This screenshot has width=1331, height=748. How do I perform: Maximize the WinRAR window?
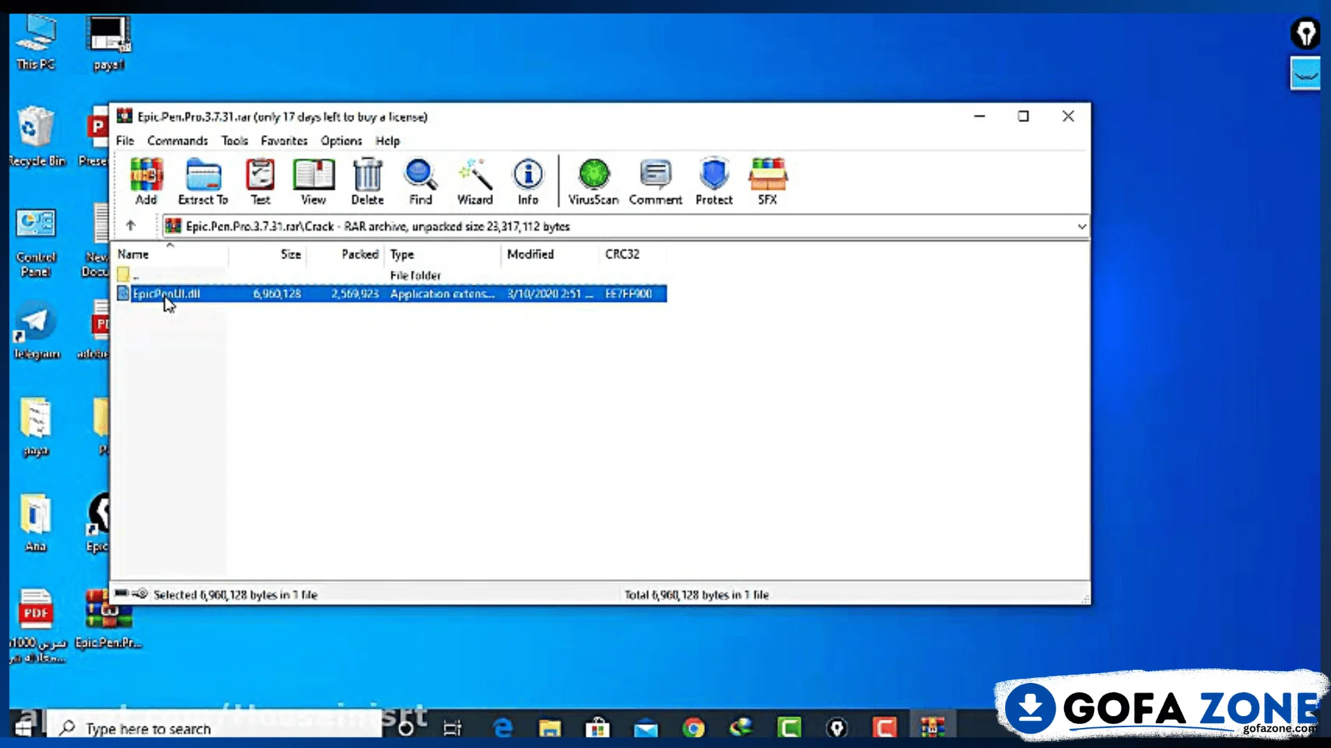pos(1023,116)
